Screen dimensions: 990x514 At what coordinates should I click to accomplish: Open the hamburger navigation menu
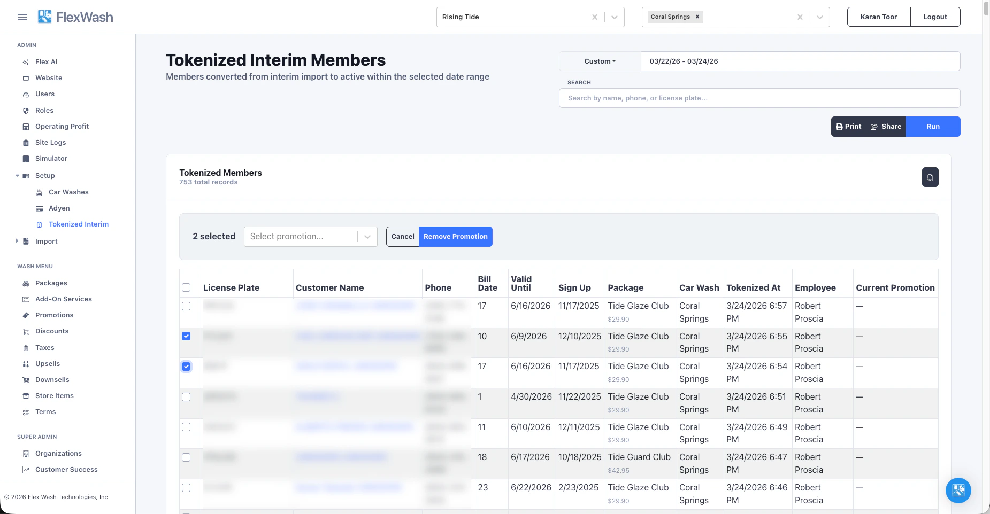(x=22, y=17)
